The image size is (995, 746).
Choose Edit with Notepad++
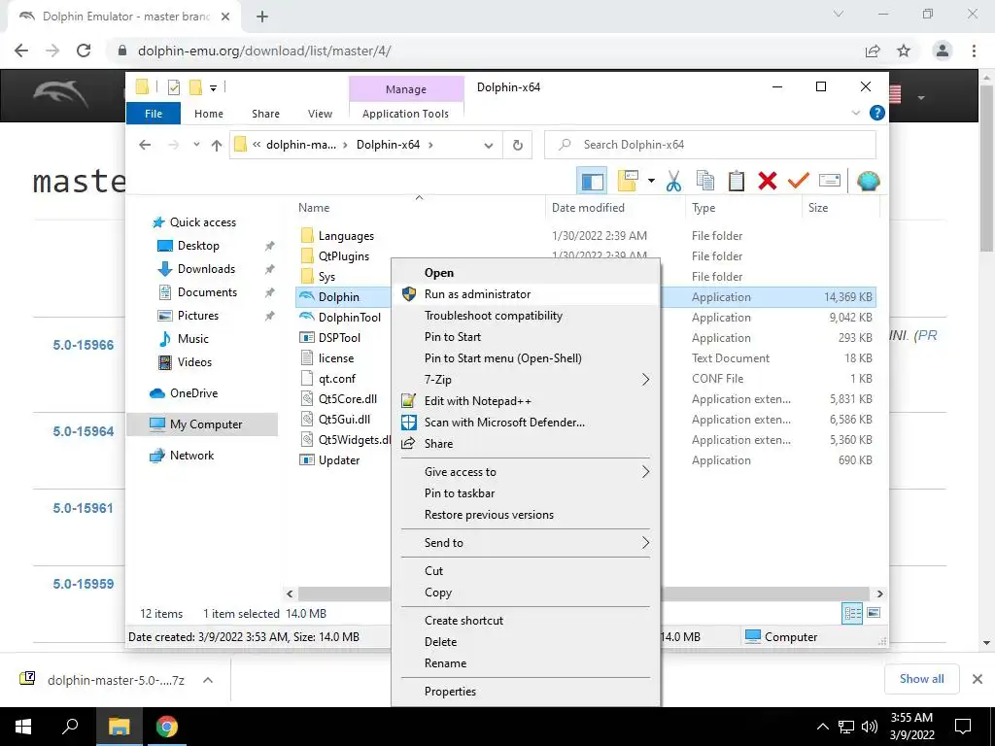[x=527, y=401]
